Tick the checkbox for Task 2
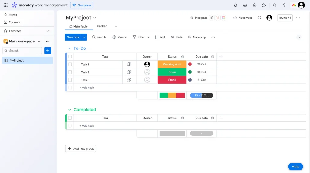The width and height of the screenshot is (310, 173). (x=70, y=72)
